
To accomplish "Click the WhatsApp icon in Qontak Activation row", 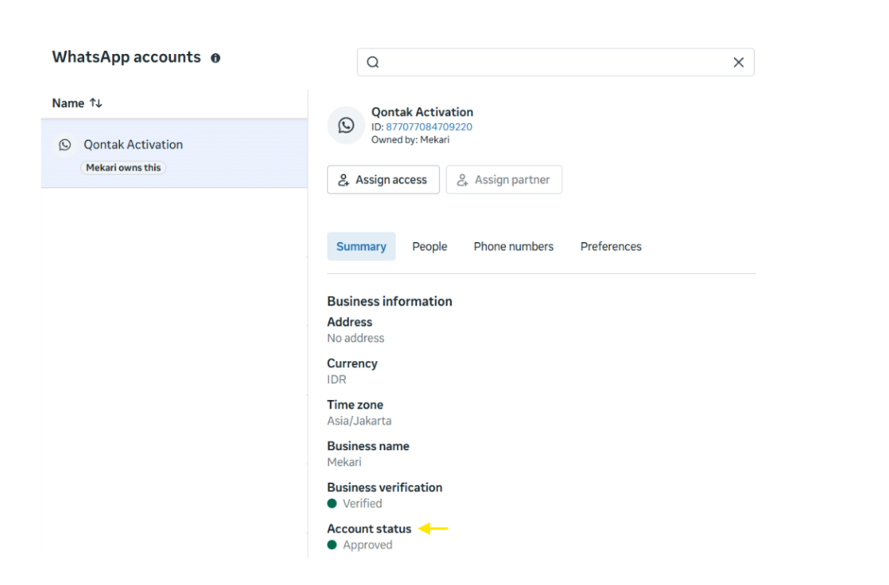I will [x=65, y=145].
